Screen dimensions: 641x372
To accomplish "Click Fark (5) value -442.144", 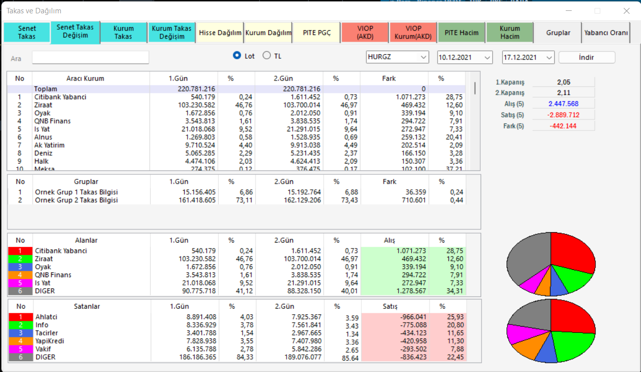I will click(564, 125).
